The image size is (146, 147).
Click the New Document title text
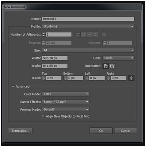click(x=15, y=7)
